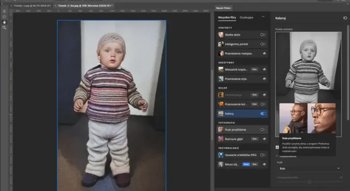Screen dimensions: 350x191
Task: Click the FOTOGRAFIA category heading
Action: pyautogui.click(x=227, y=123)
